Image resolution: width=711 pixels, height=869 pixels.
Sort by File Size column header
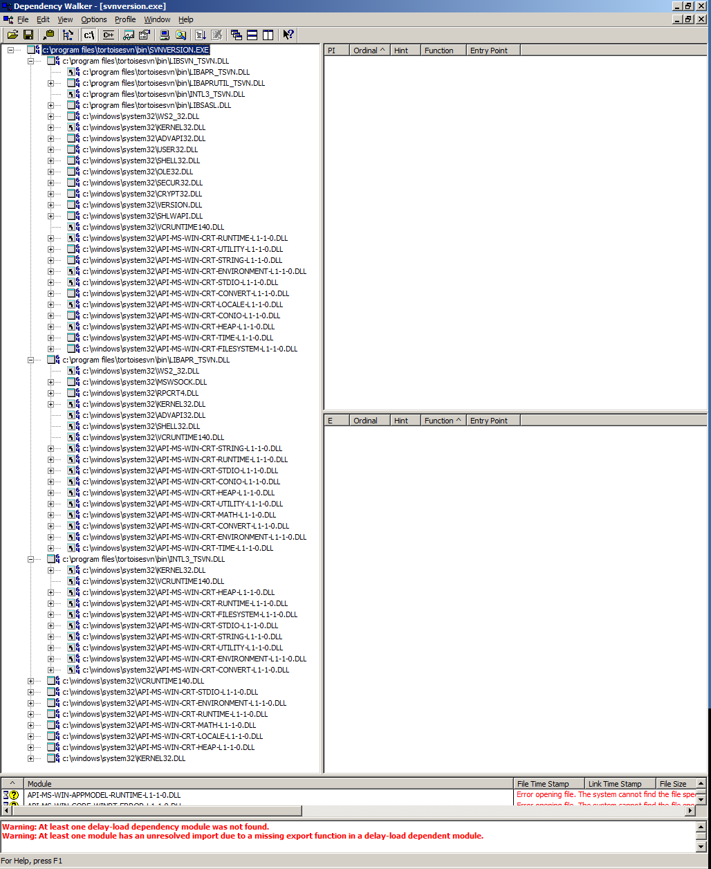coord(676,784)
